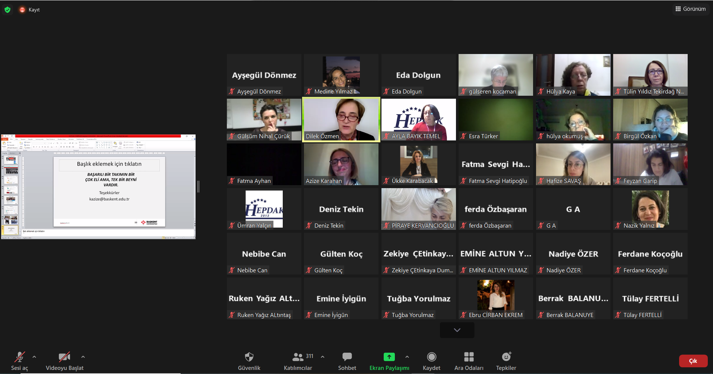Click the Kaydet record icon
713x374 pixels.
coord(431,357)
